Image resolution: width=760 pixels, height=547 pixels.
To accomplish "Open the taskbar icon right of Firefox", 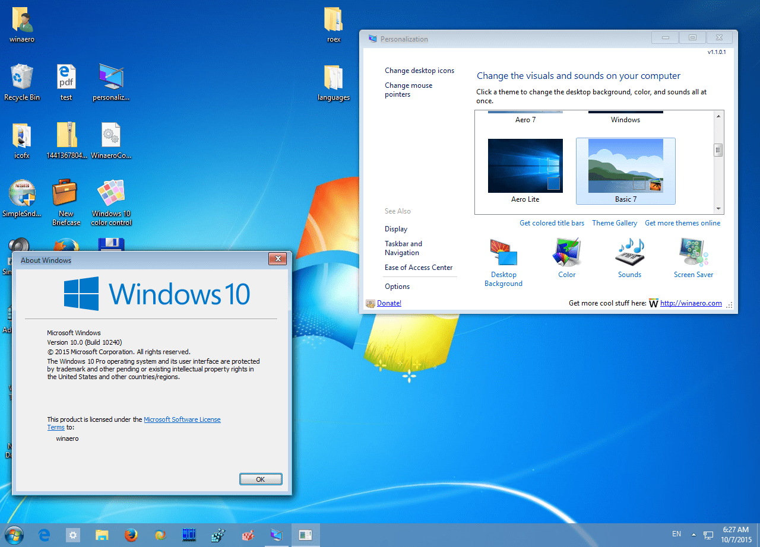I will pos(160,535).
